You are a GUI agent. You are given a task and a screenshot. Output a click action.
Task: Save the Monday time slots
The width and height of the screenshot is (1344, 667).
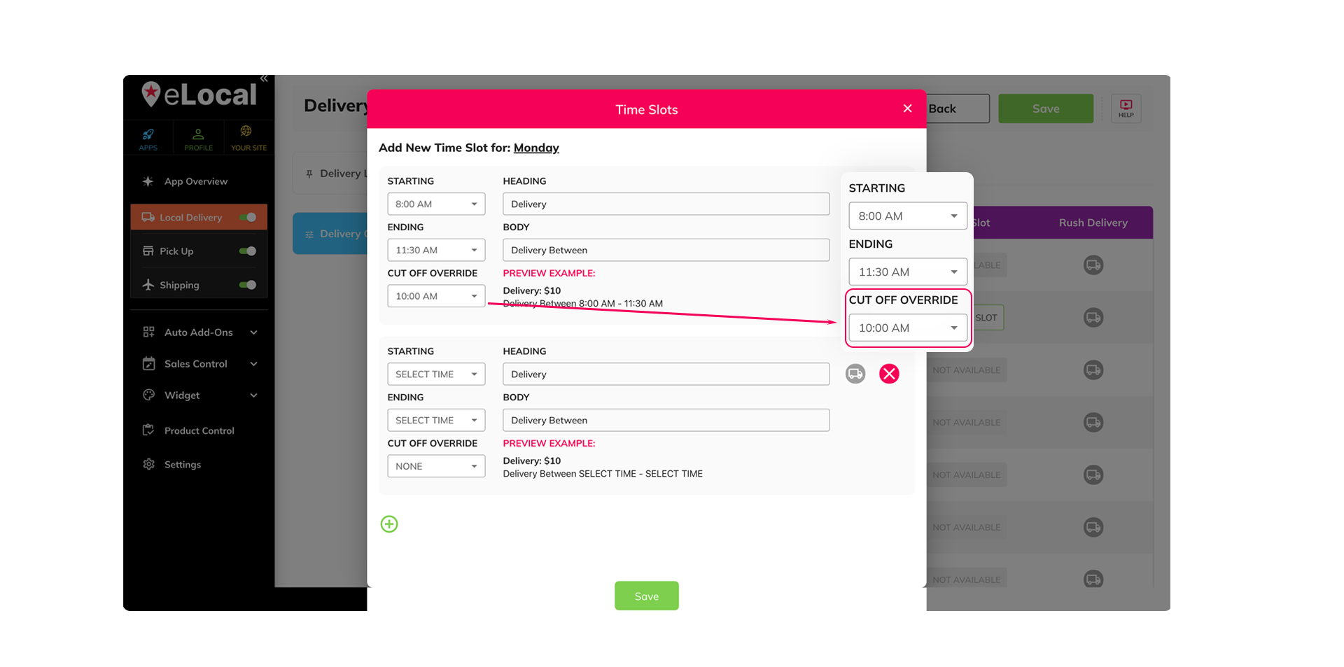[x=646, y=596]
